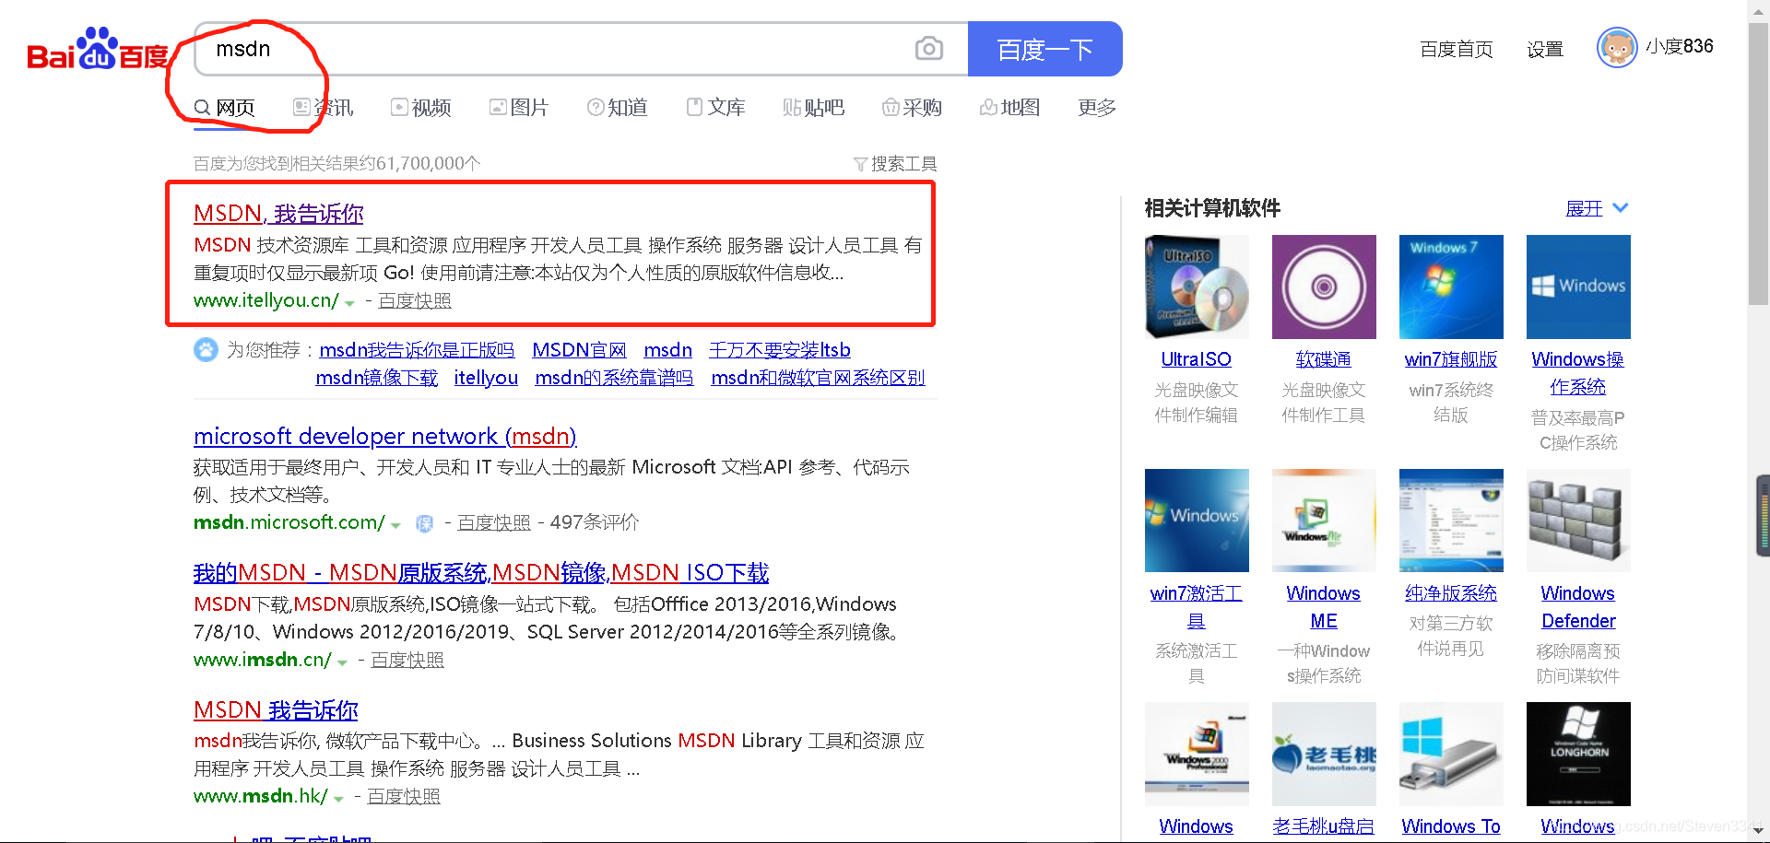Open the 更多 tab menu
The width and height of the screenshot is (1770, 843).
point(1097,108)
